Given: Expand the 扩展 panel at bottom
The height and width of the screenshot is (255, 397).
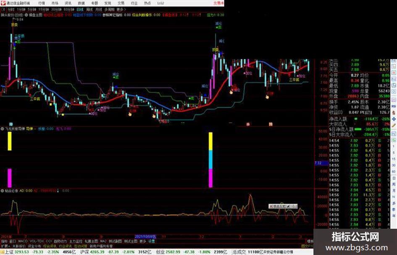Looking at the screenshot, I should point(5,246).
